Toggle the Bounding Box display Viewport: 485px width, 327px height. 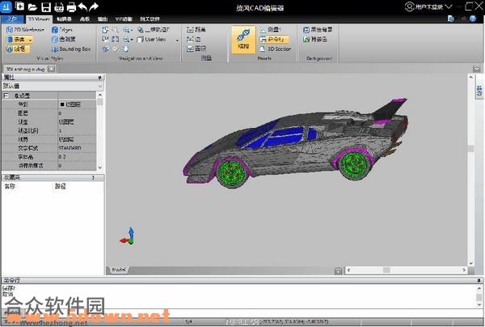[x=71, y=49]
